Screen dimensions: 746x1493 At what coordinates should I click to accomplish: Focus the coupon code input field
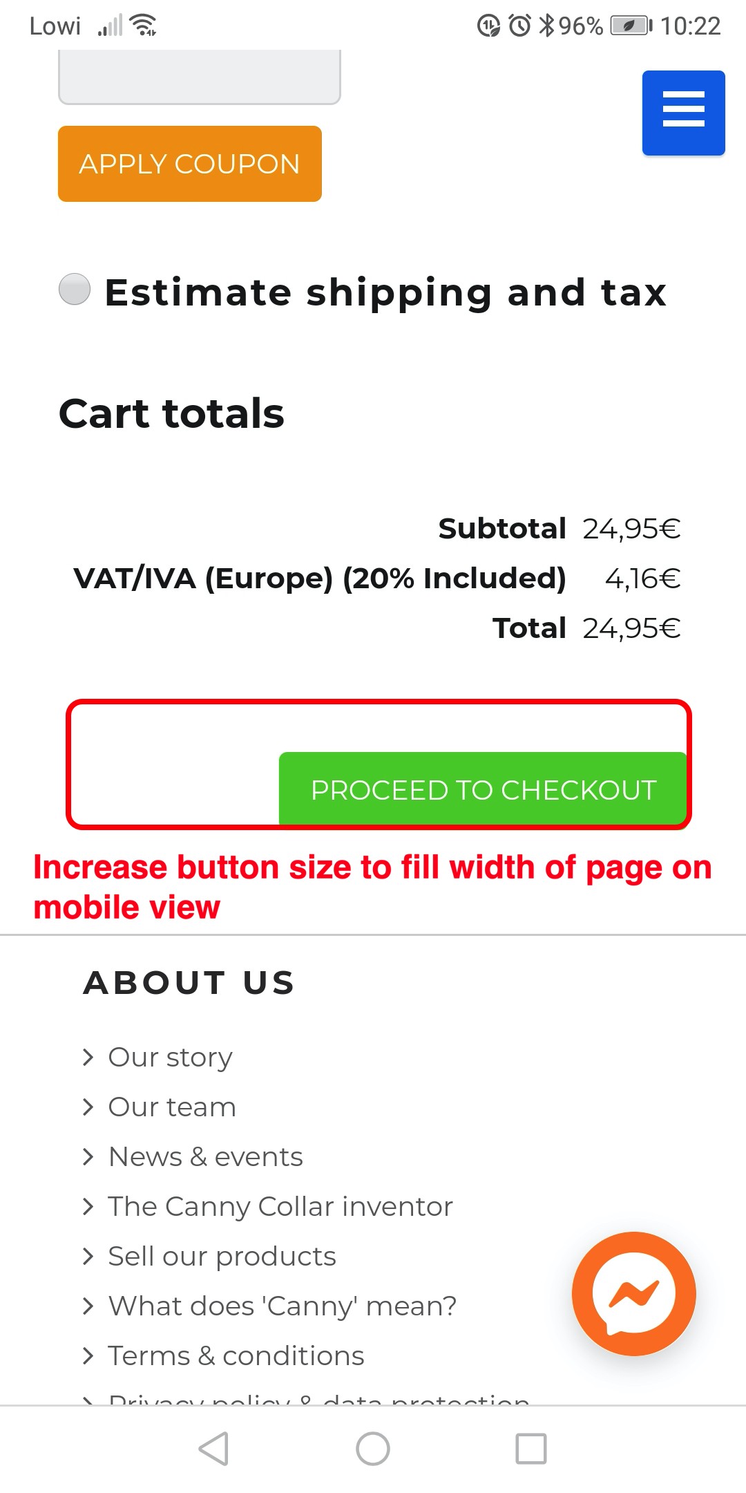pyautogui.click(x=200, y=76)
